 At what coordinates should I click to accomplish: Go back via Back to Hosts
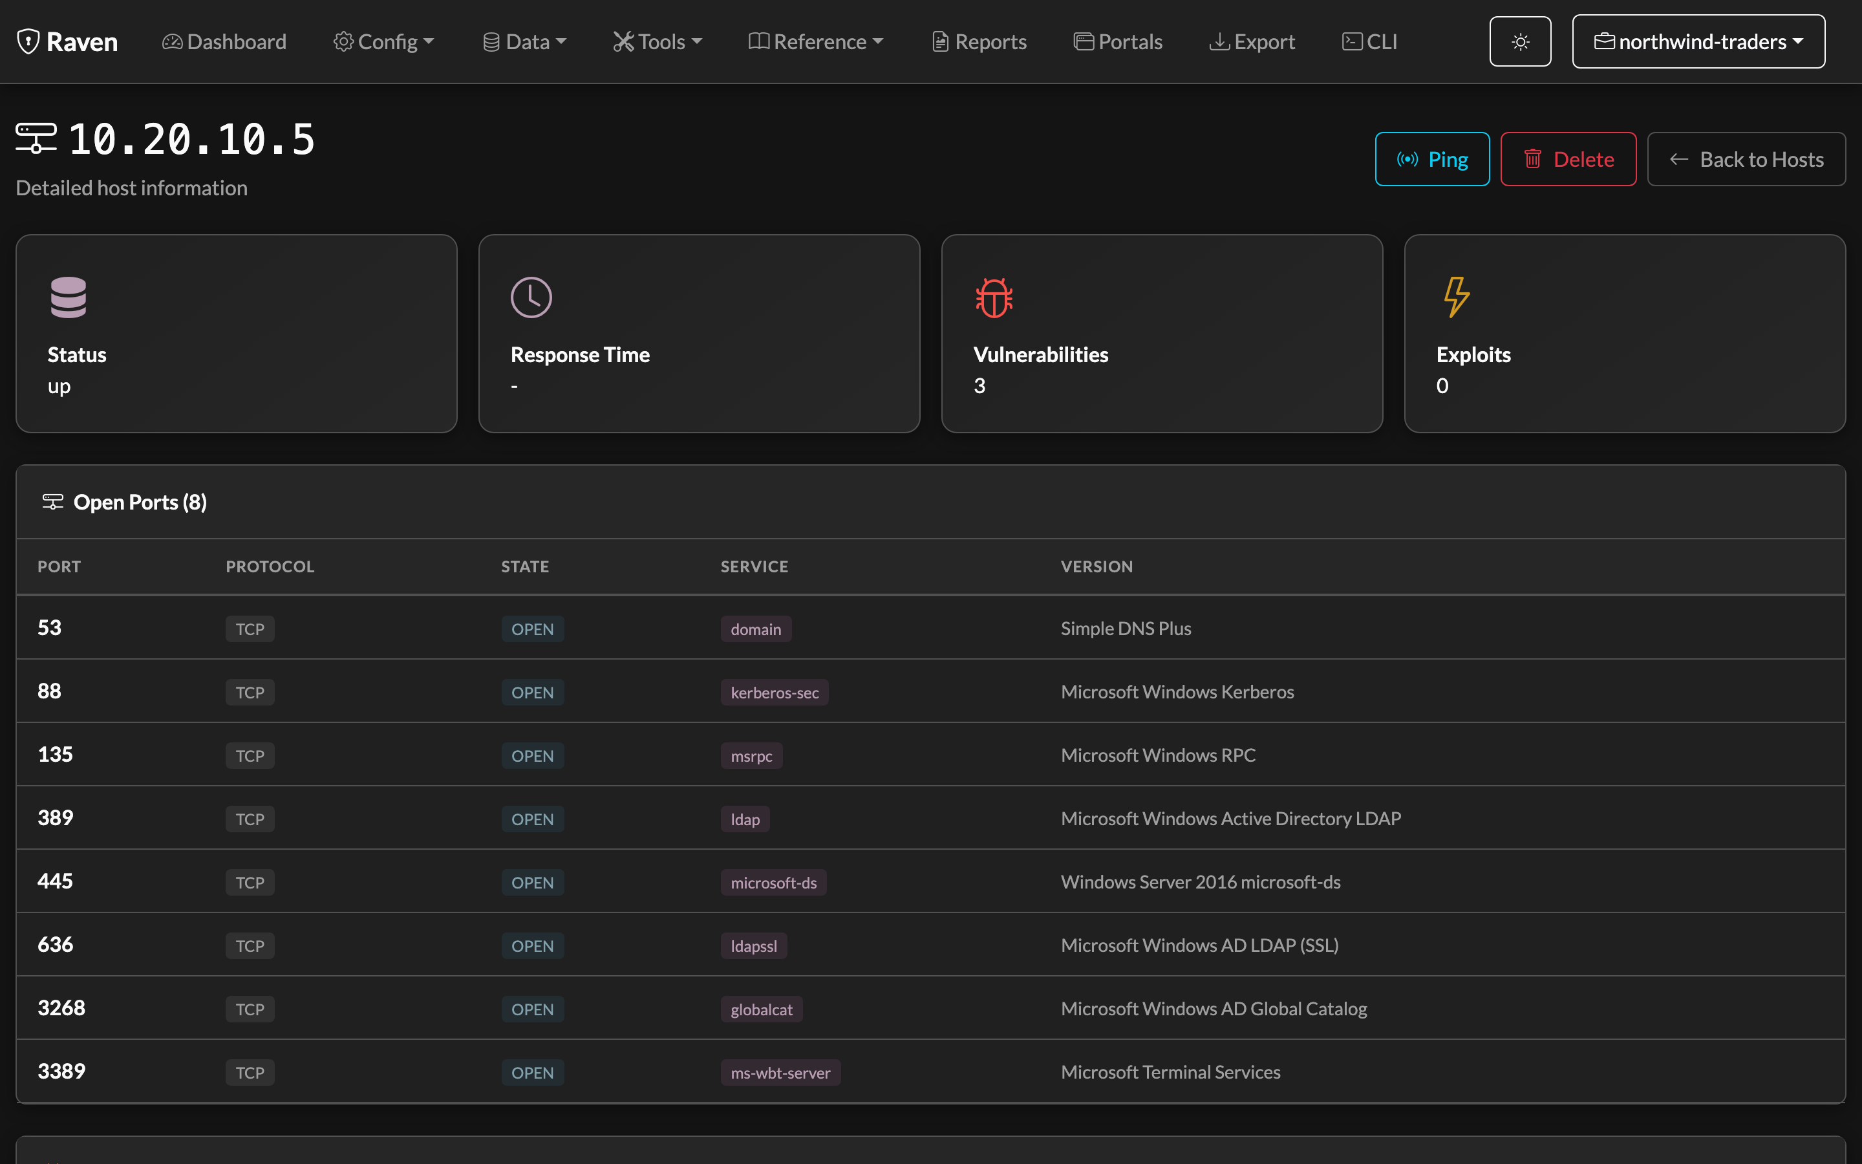point(1746,159)
